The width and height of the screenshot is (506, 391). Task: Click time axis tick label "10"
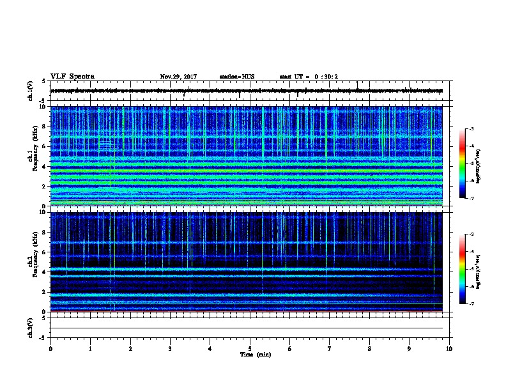[449, 349]
